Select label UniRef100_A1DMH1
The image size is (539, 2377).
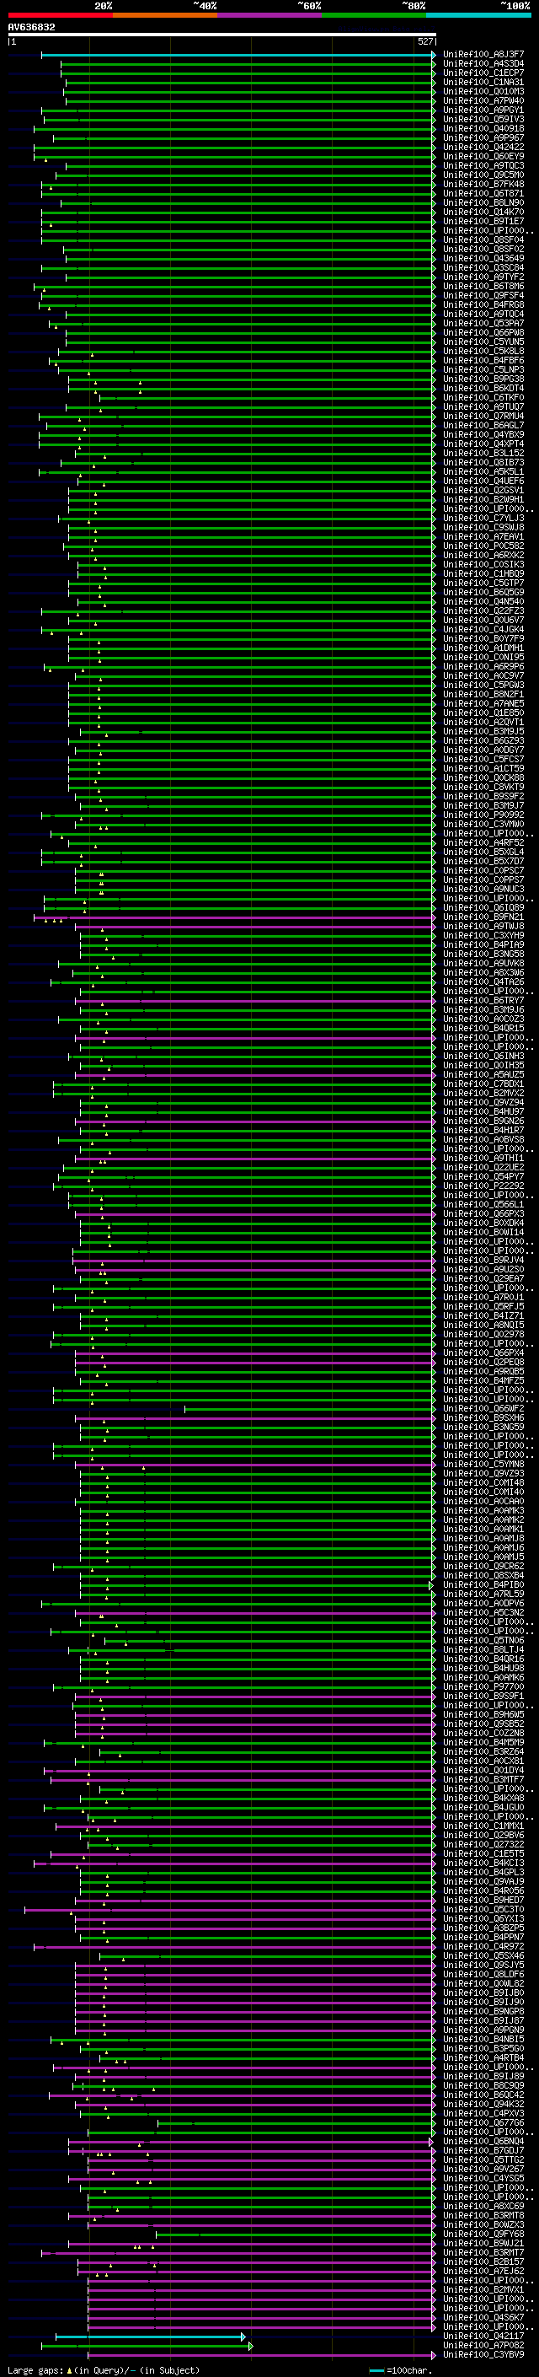tap(483, 648)
